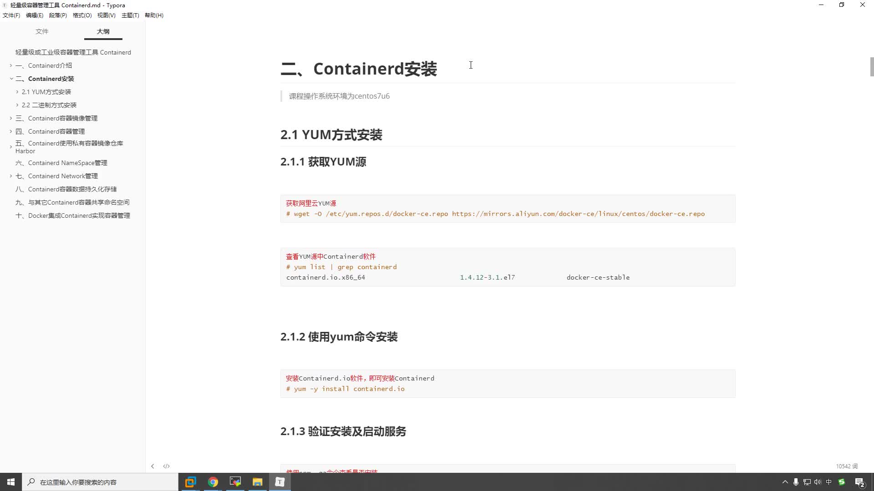
Task: Click the microphone tray icon
Action: [x=796, y=482]
